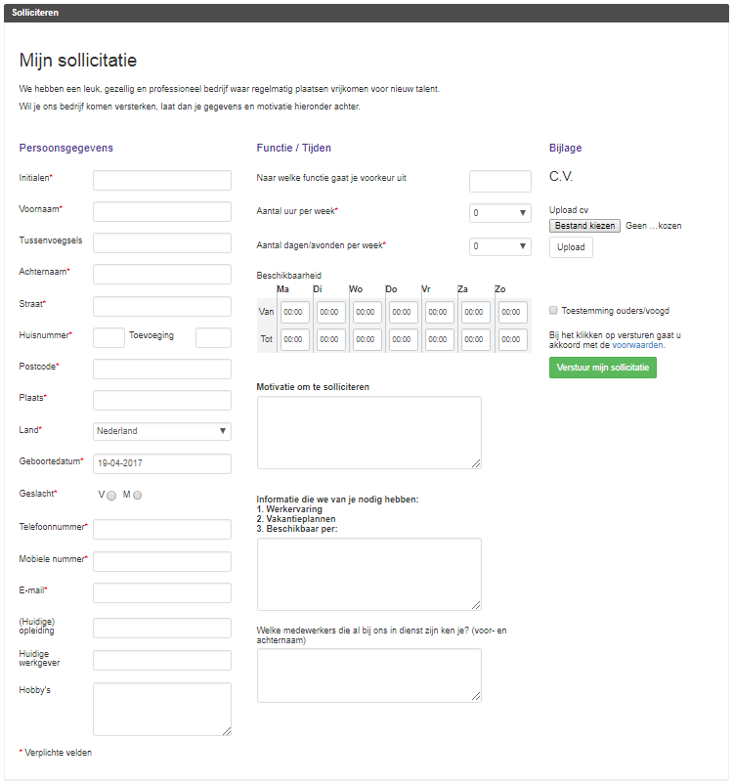Click the Beschikbaarheid label
Screen dimensions: 734x784
tap(289, 276)
